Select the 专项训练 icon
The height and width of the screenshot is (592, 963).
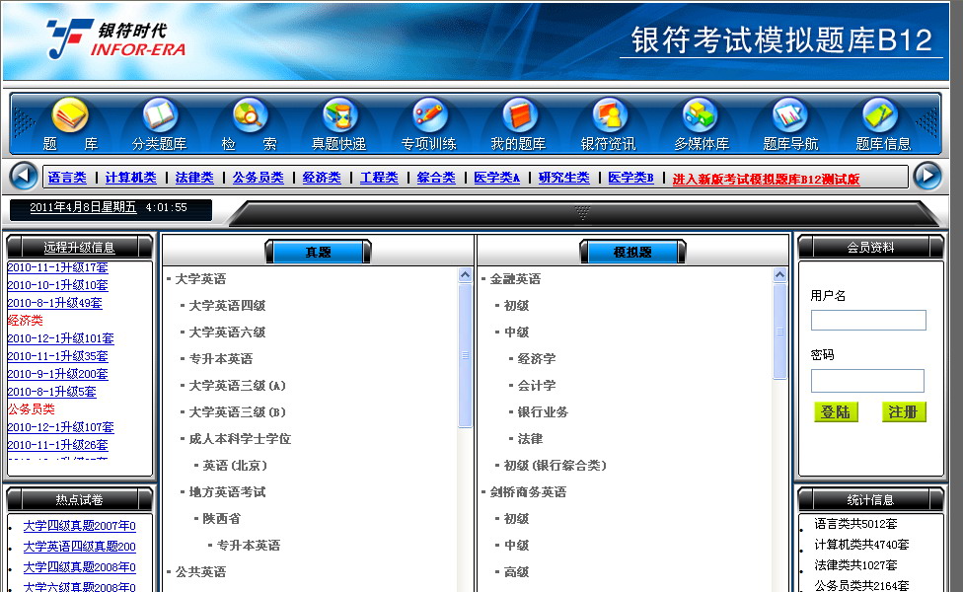pyautogui.click(x=429, y=116)
